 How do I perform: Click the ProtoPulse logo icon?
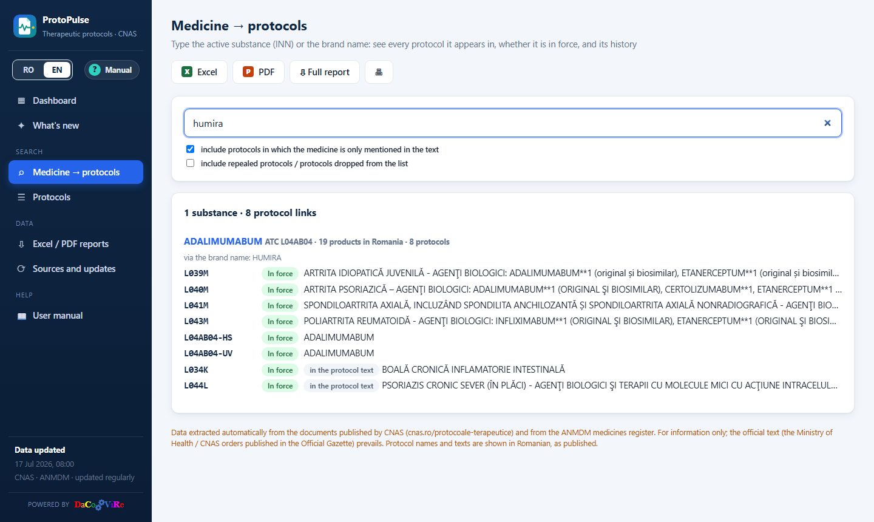(x=25, y=26)
